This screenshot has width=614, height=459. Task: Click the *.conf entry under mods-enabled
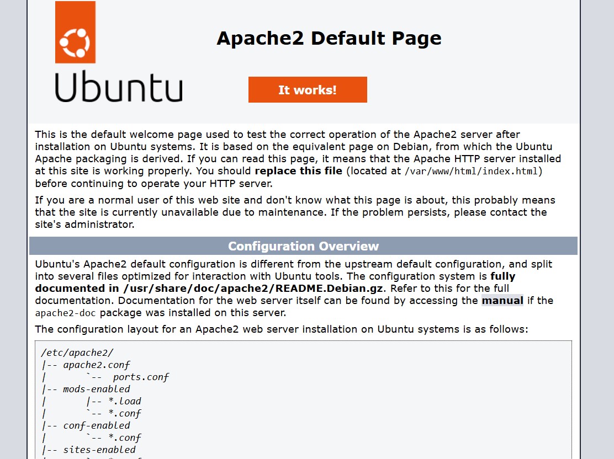pos(124,414)
